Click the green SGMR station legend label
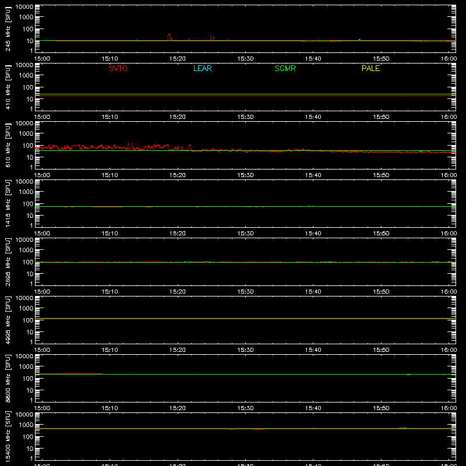 coord(285,68)
